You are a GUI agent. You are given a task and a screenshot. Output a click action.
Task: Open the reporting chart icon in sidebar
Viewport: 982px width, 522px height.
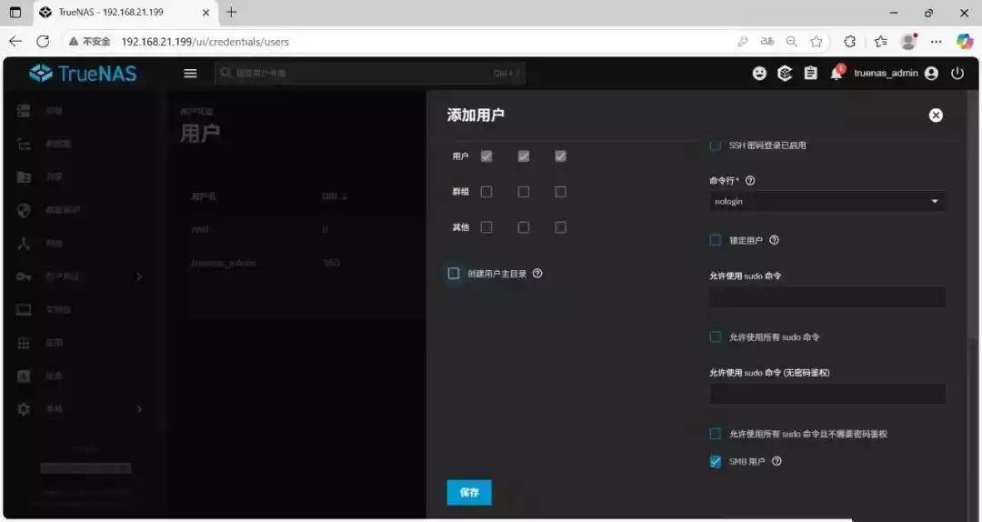point(23,376)
